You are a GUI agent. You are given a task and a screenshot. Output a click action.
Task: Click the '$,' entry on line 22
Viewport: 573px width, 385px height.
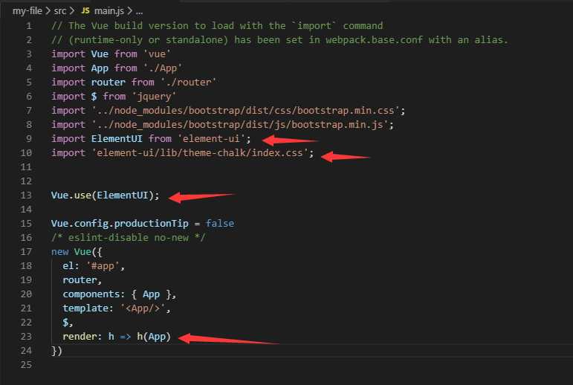[68, 323]
